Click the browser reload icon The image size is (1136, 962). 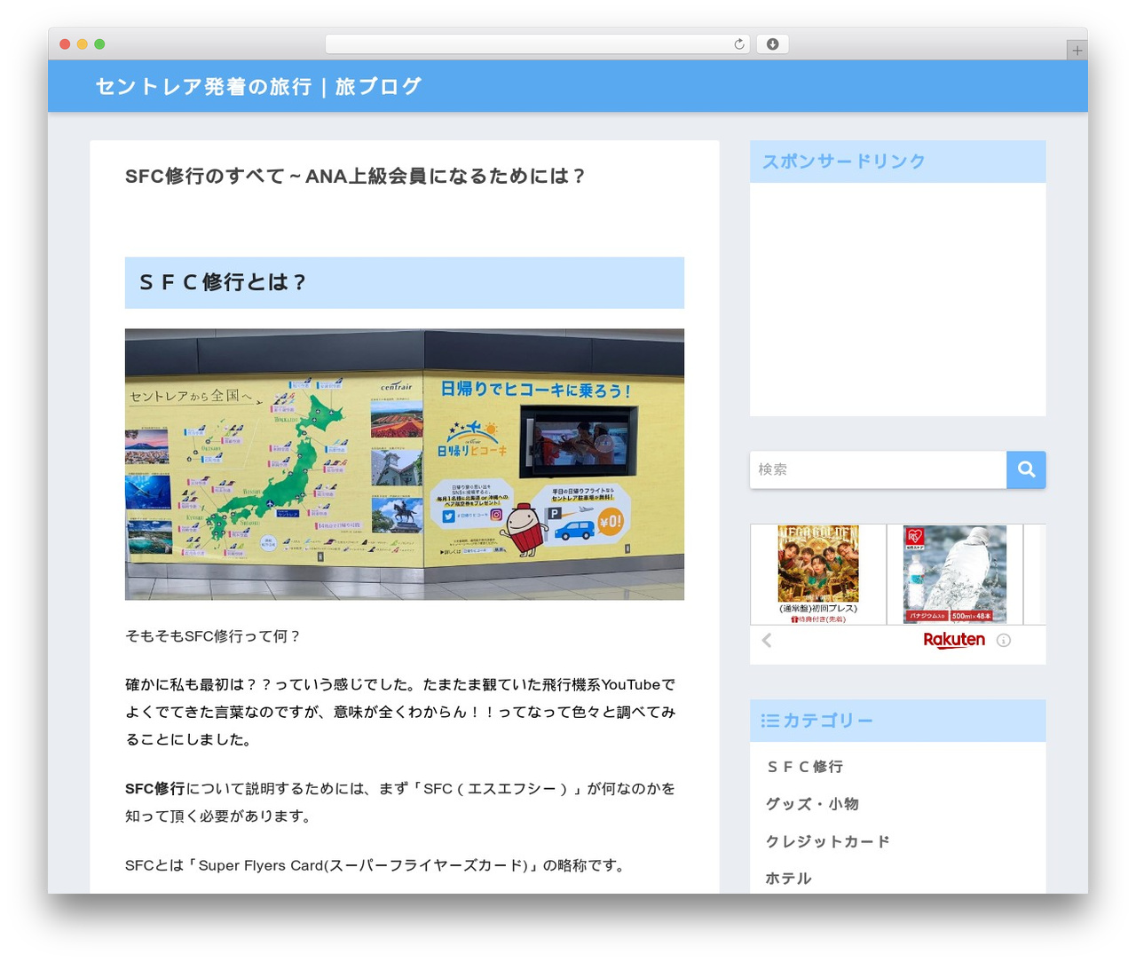tap(738, 44)
